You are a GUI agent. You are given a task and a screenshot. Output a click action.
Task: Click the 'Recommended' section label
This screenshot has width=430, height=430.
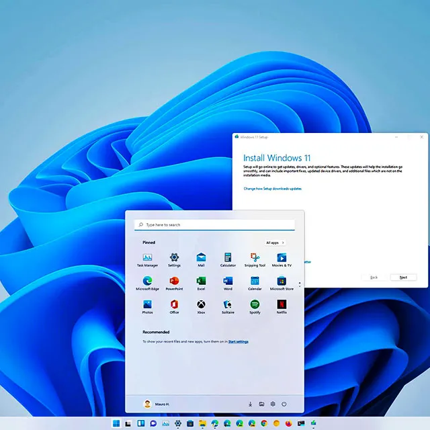[156, 332]
